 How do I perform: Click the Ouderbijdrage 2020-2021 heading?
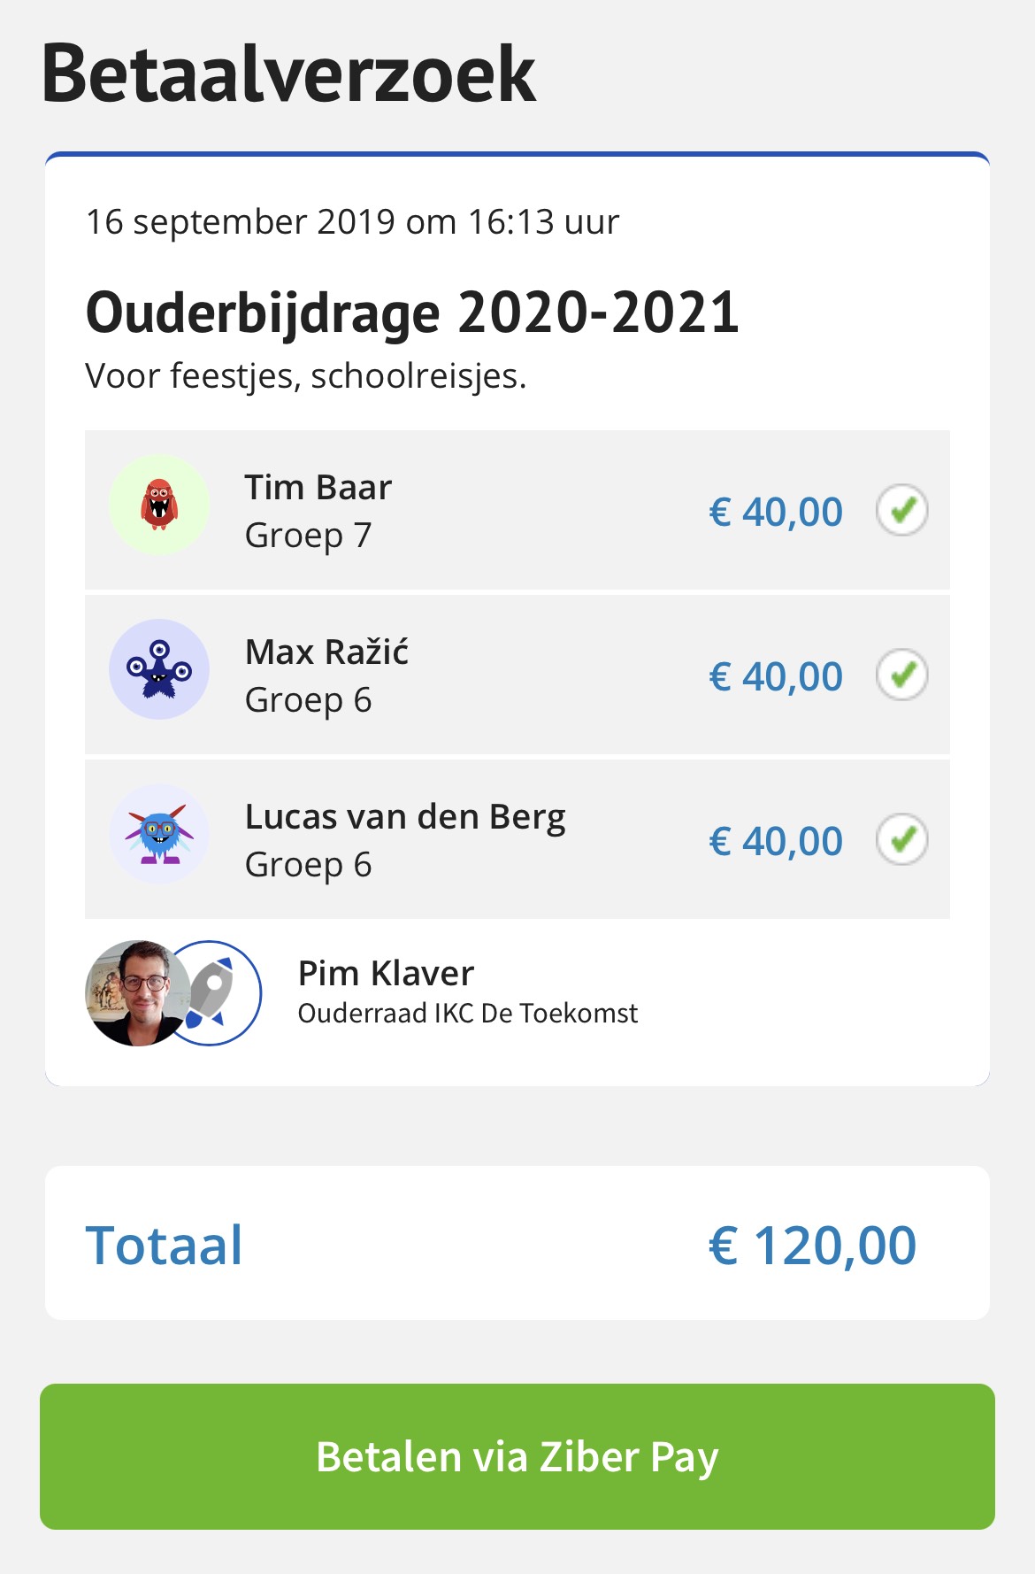(x=412, y=312)
